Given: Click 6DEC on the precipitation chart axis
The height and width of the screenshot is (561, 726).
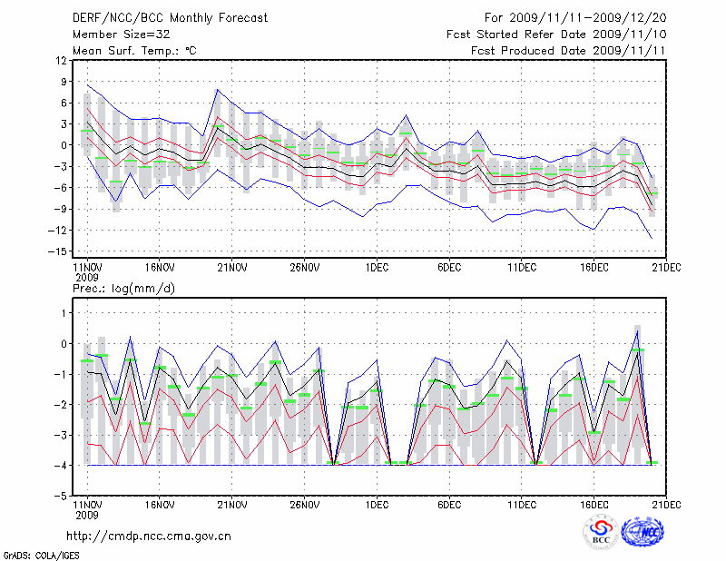Looking at the screenshot, I should coord(449,504).
